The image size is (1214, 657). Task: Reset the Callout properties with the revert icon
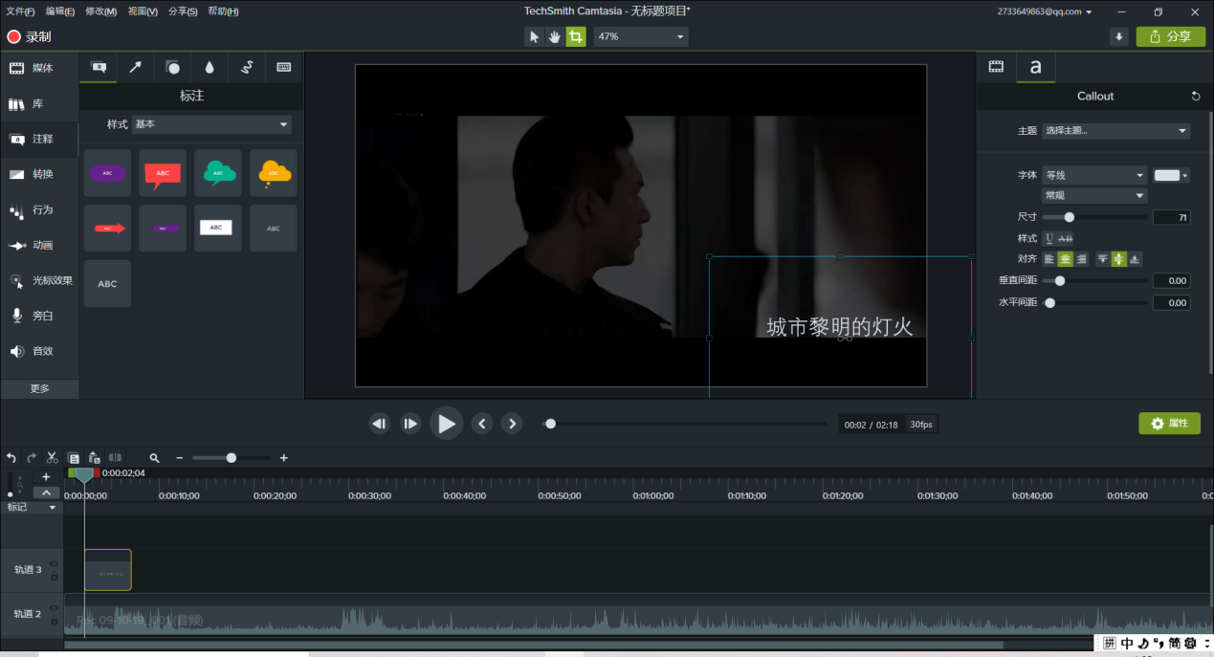[x=1195, y=96]
